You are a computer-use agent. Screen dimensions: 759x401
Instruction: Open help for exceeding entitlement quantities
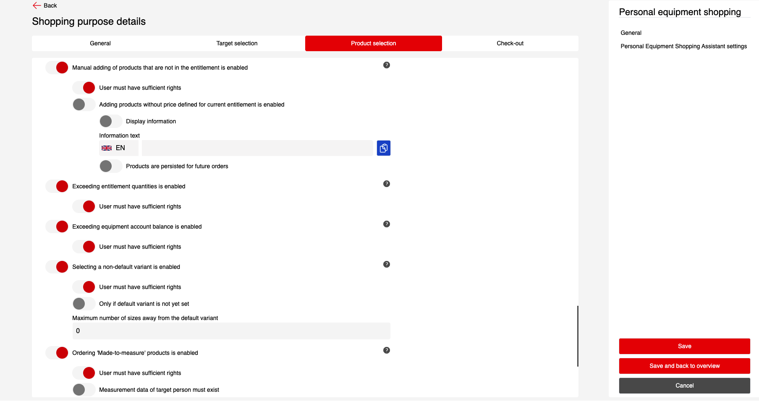[386, 184]
